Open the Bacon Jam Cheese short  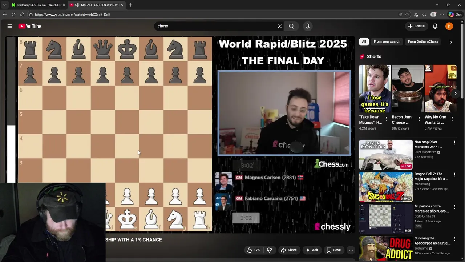pyautogui.click(x=408, y=89)
